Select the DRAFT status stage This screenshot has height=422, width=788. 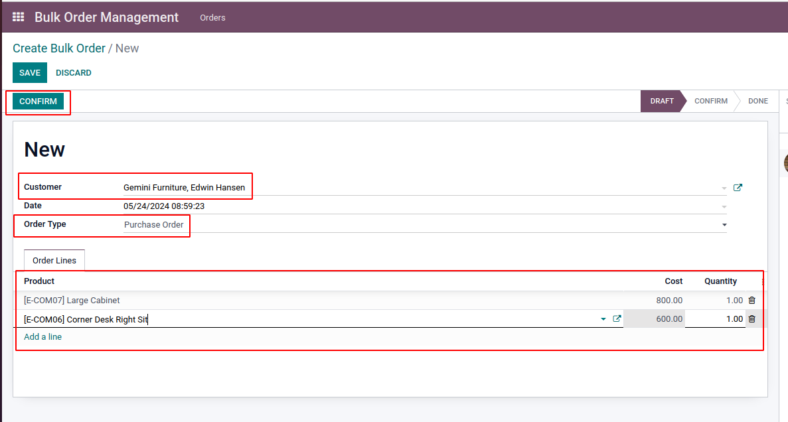(x=661, y=101)
